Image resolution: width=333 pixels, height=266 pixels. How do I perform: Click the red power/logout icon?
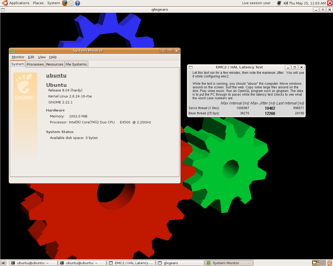(330, 3)
